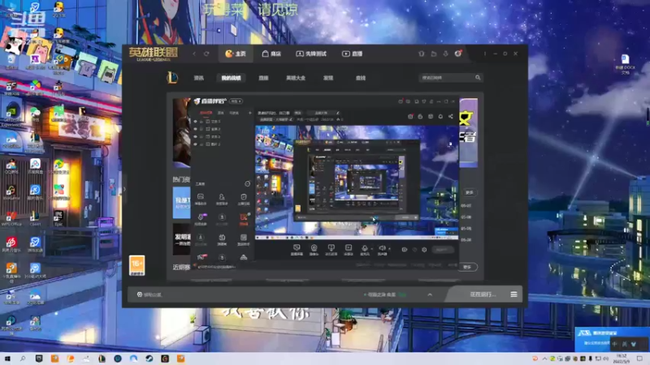Click the gold League L logo

(172, 77)
